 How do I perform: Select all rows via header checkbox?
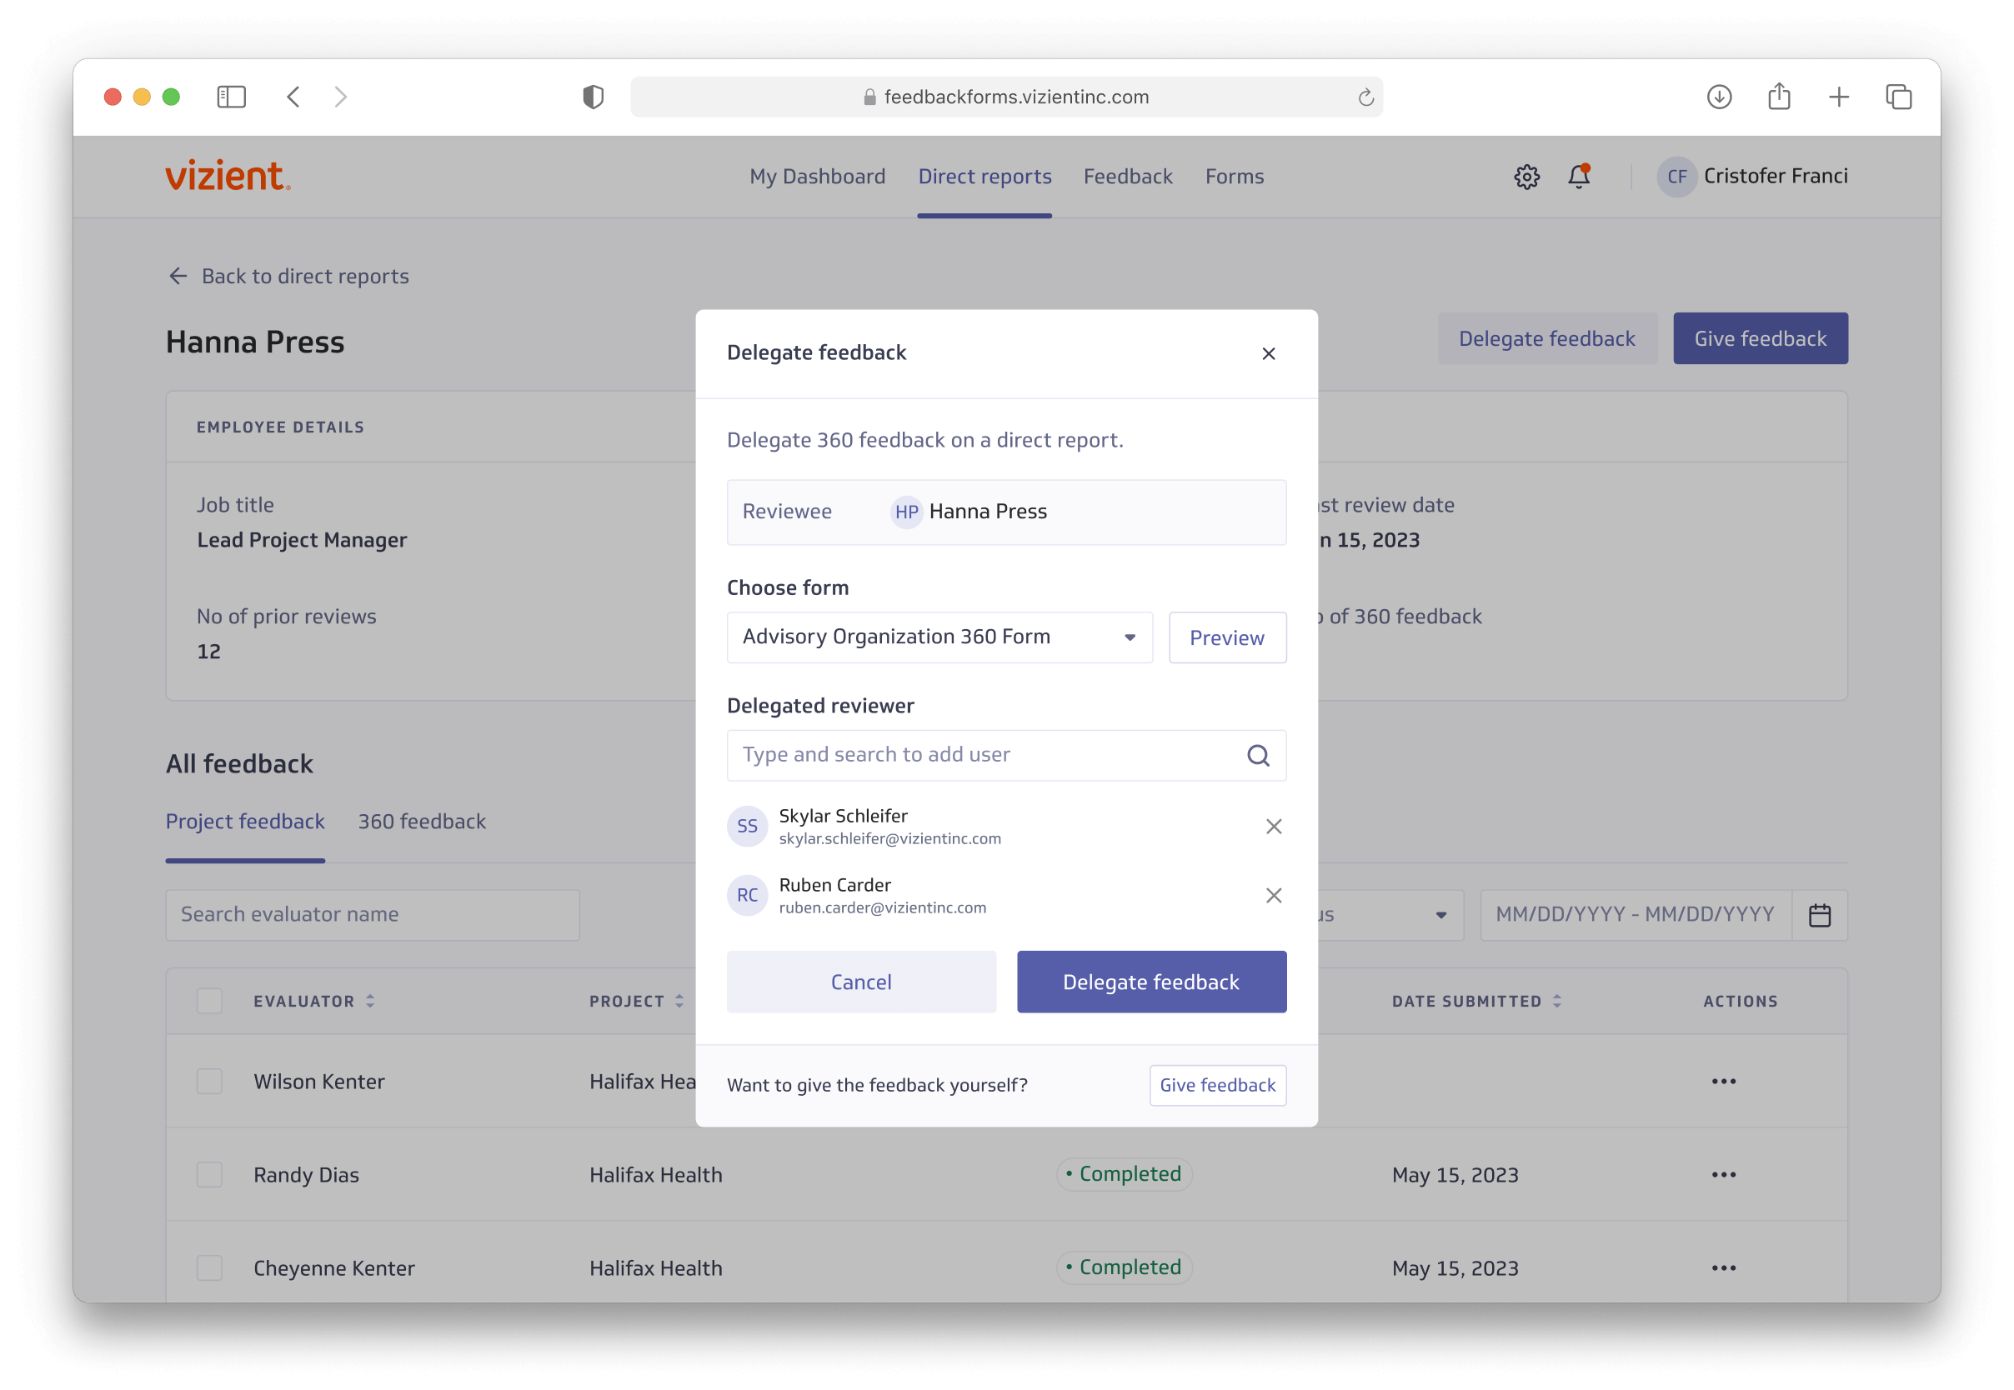click(209, 1002)
